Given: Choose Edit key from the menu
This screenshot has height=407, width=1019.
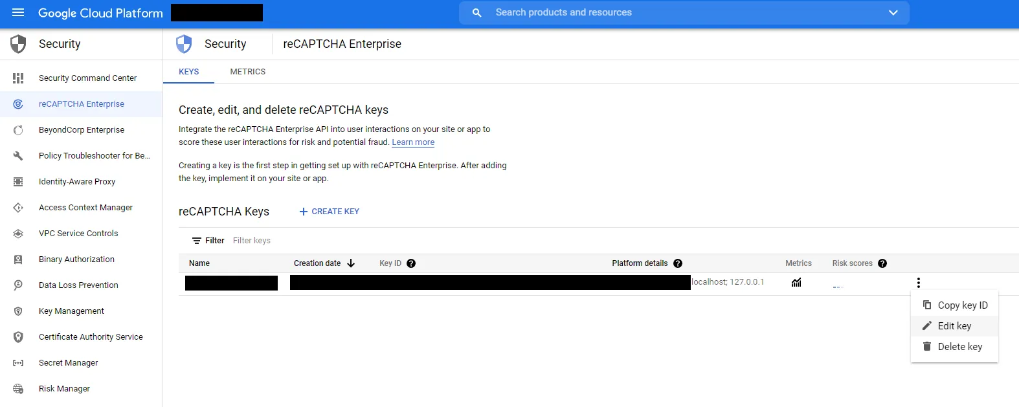Looking at the screenshot, I should [x=954, y=326].
